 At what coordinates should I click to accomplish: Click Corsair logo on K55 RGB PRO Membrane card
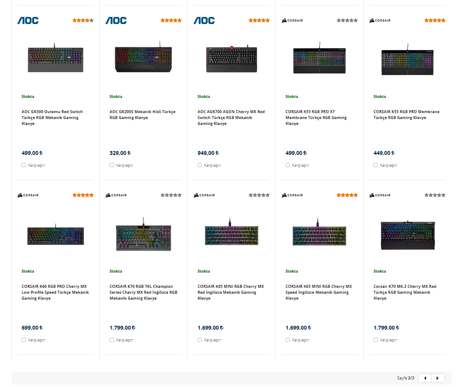coord(380,20)
